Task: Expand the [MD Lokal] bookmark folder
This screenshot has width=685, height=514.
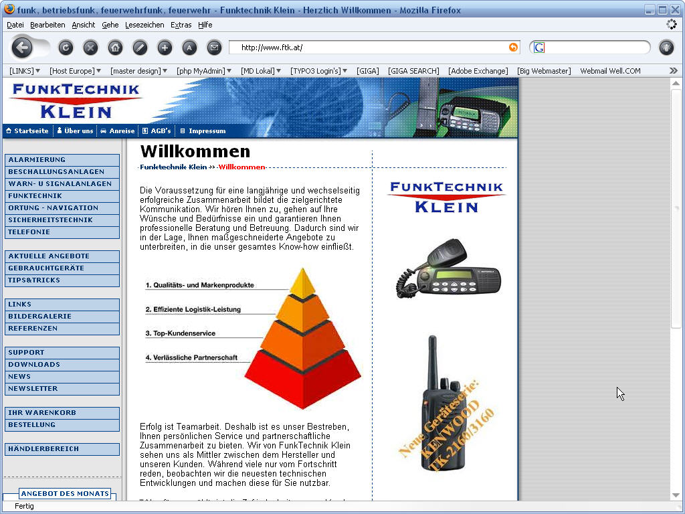Action: (x=261, y=71)
